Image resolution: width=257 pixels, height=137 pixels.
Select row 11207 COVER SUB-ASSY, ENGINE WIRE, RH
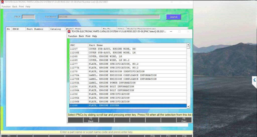128,49
